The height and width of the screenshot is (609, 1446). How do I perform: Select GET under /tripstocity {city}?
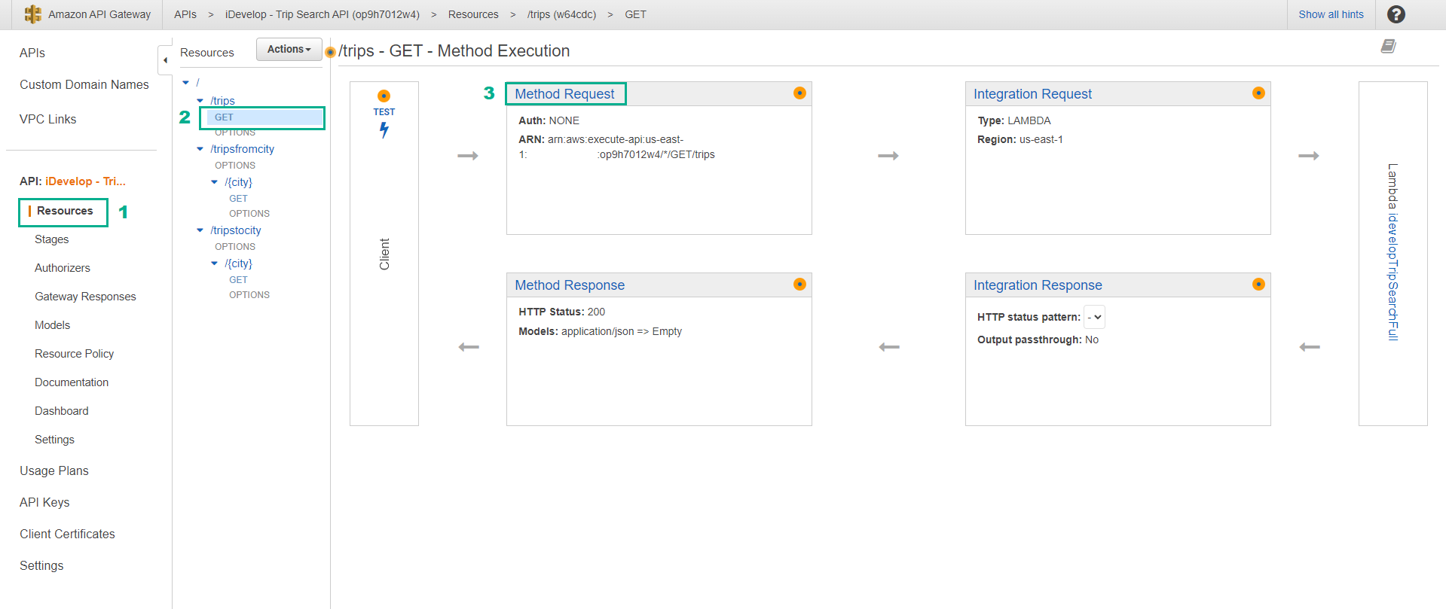tap(238, 280)
